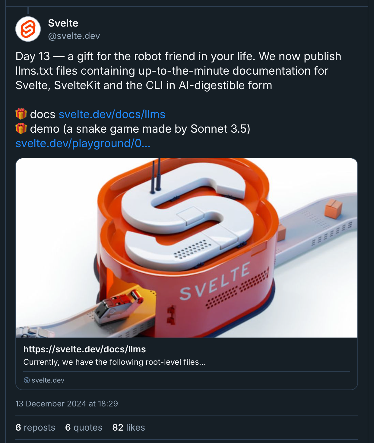Click the gift emoji before the demo line

tap(20, 128)
